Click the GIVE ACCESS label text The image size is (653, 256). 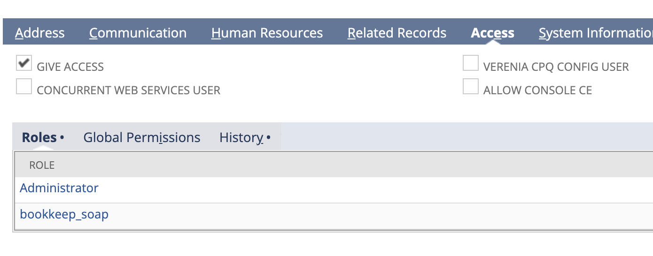[70, 67]
